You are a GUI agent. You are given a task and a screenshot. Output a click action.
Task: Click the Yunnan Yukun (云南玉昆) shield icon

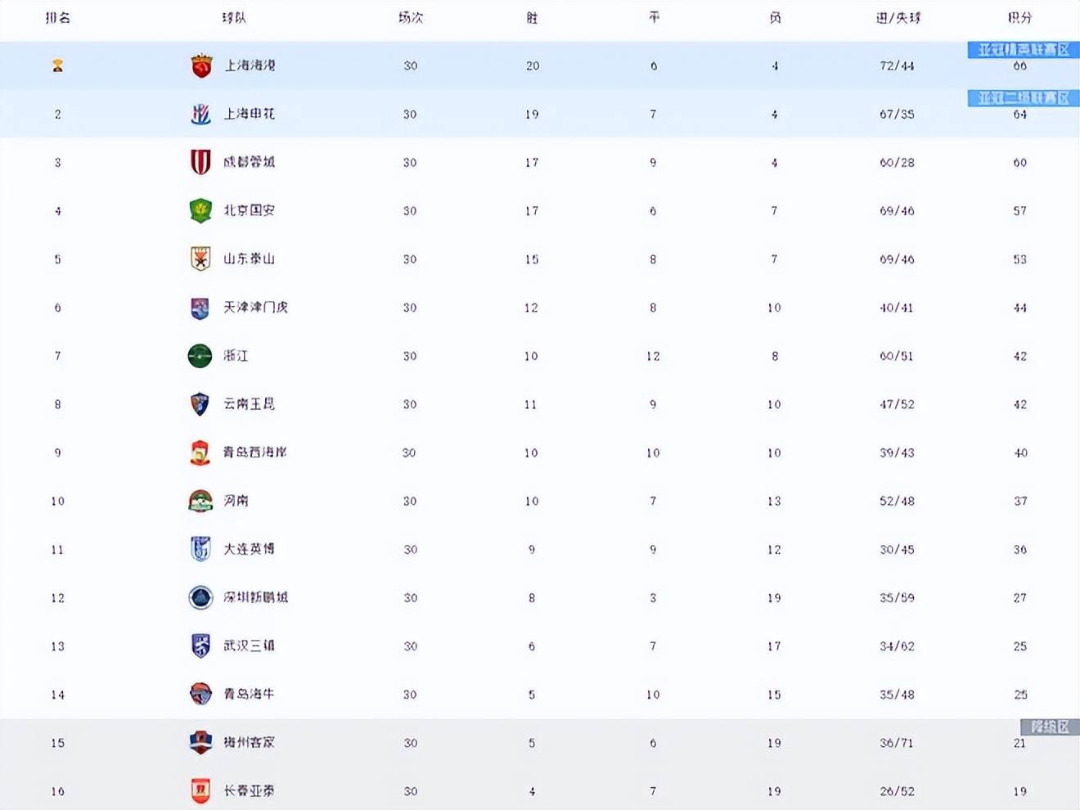[200, 404]
